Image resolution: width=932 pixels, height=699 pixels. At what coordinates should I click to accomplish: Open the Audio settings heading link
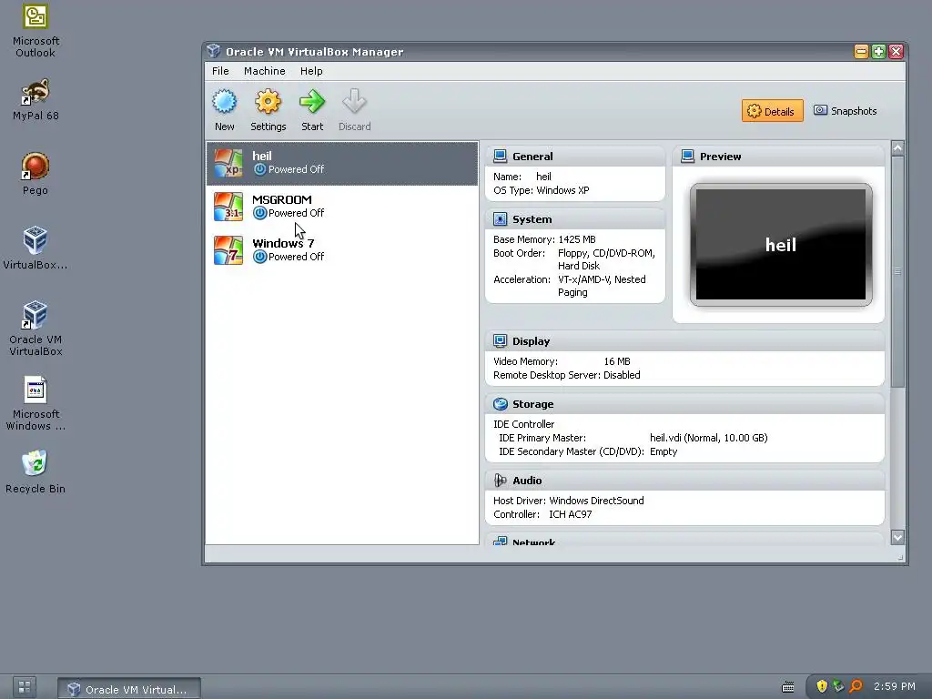pos(527,481)
